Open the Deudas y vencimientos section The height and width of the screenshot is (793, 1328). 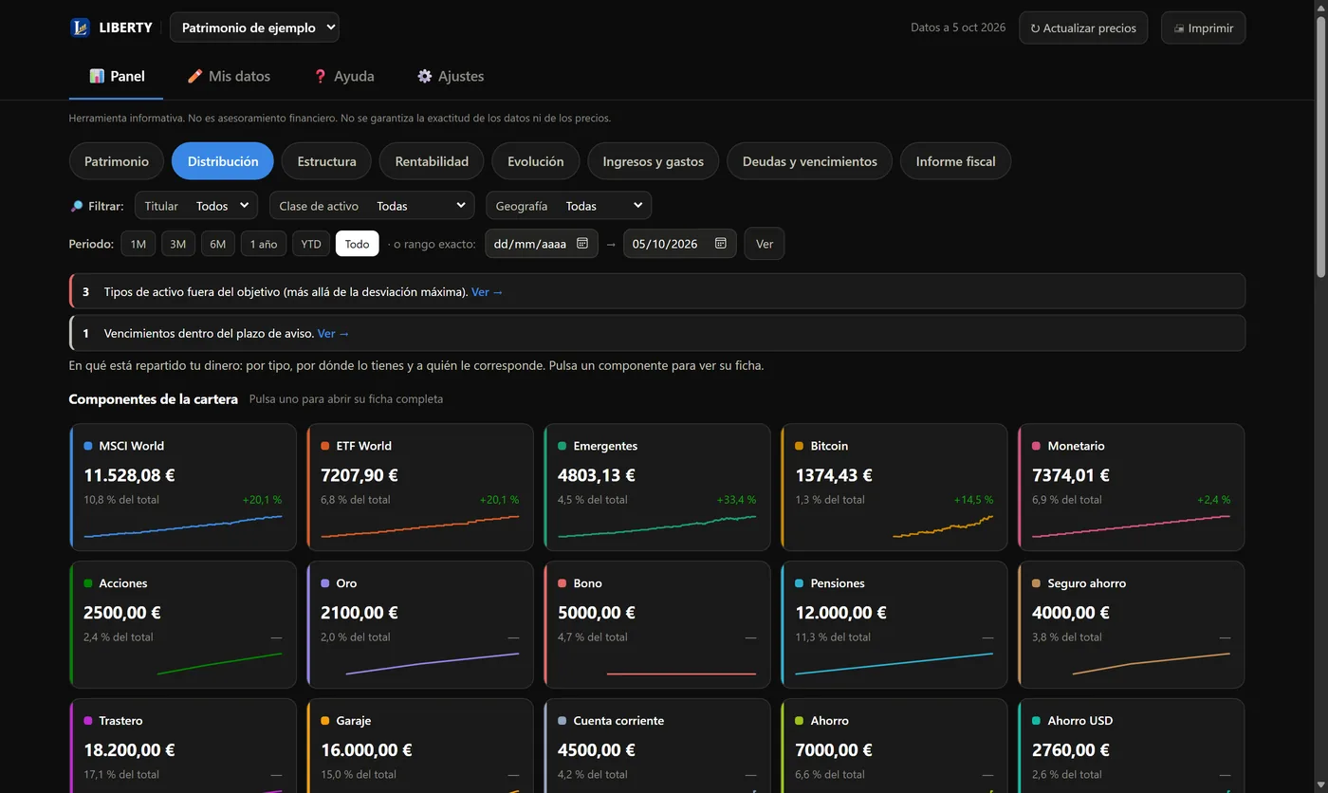pos(809,161)
